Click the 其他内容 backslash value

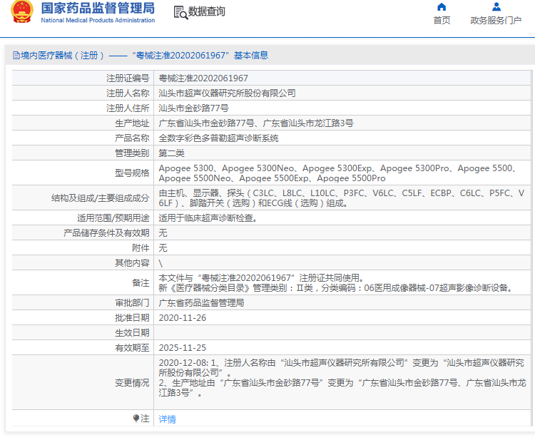click(160, 263)
